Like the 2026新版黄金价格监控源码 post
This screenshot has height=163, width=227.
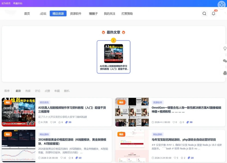(x=62, y=158)
